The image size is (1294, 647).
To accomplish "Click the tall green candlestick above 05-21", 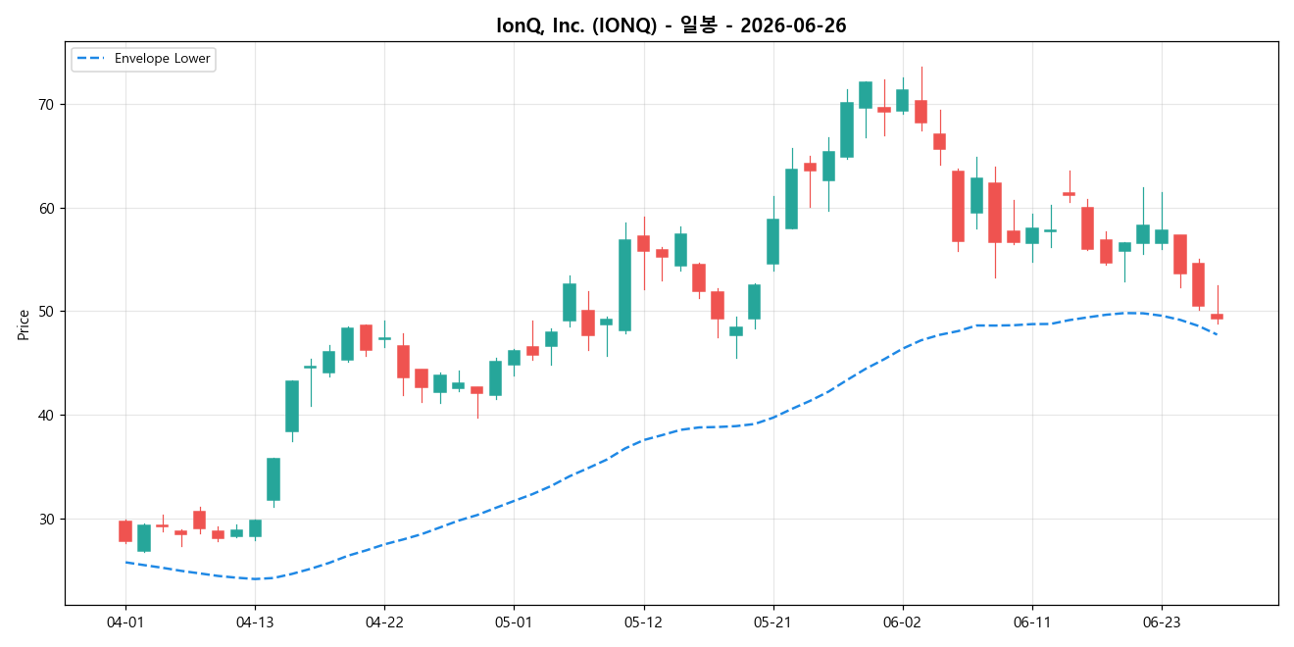I will point(772,241).
